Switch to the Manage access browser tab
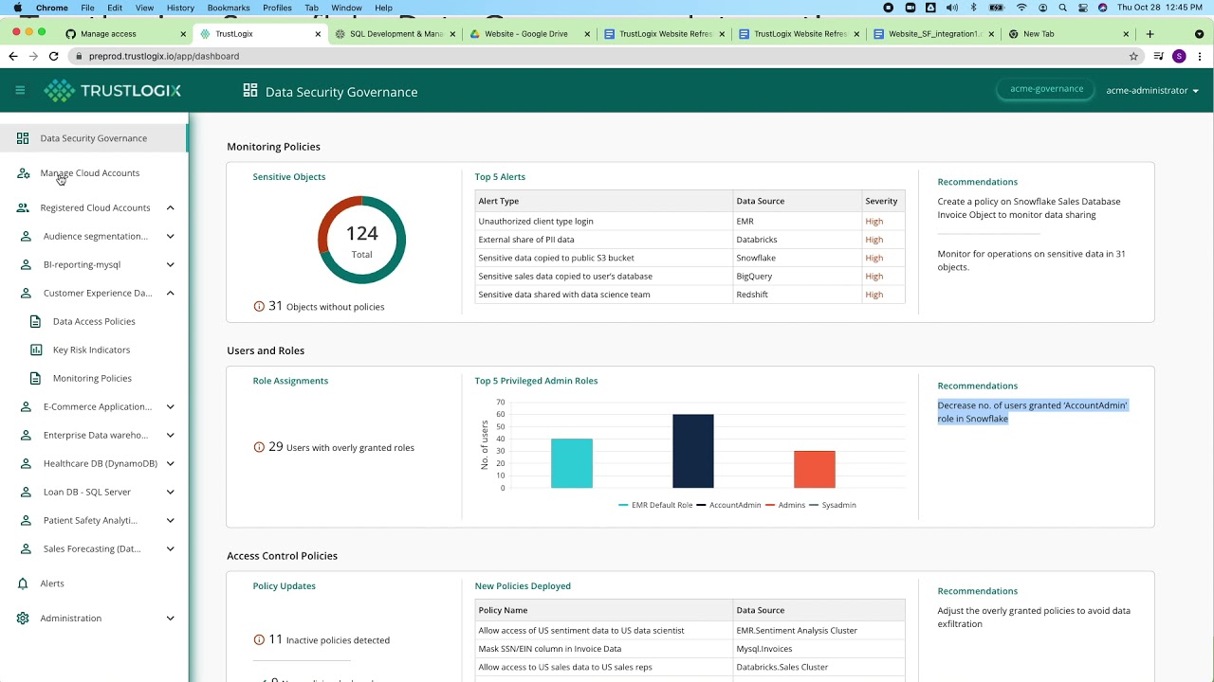The width and height of the screenshot is (1214, 682). tap(123, 34)
